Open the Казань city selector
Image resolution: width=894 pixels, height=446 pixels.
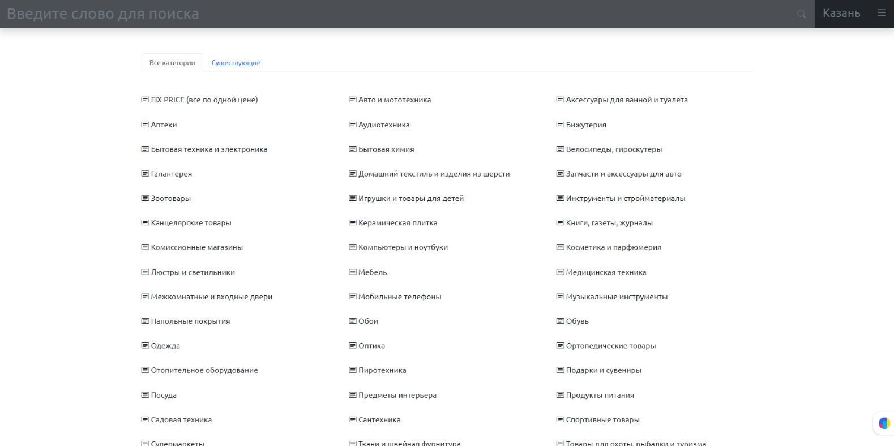point(841,14)
